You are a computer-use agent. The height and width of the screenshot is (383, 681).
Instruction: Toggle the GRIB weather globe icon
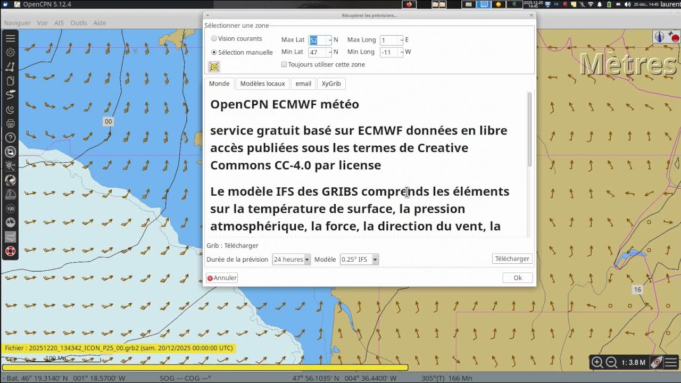point(10,180)
